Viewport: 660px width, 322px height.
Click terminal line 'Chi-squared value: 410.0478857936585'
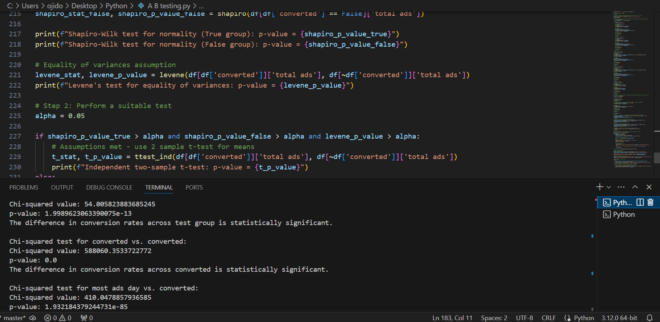(x=80, y=297)
